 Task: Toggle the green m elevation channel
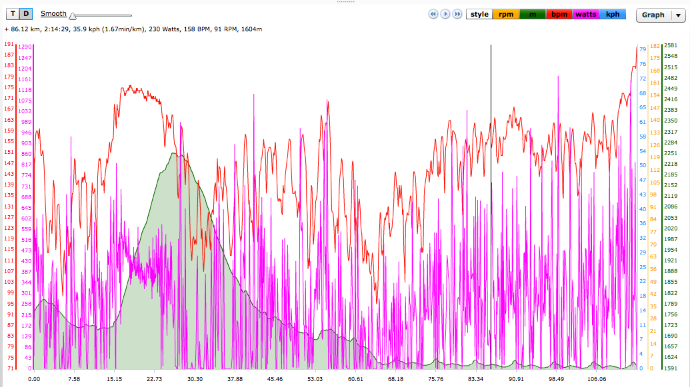coord(532,14)
